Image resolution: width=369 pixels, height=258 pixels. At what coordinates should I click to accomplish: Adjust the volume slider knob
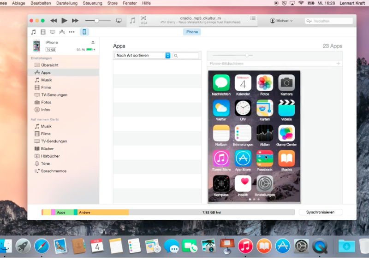(x=96, y=21)
